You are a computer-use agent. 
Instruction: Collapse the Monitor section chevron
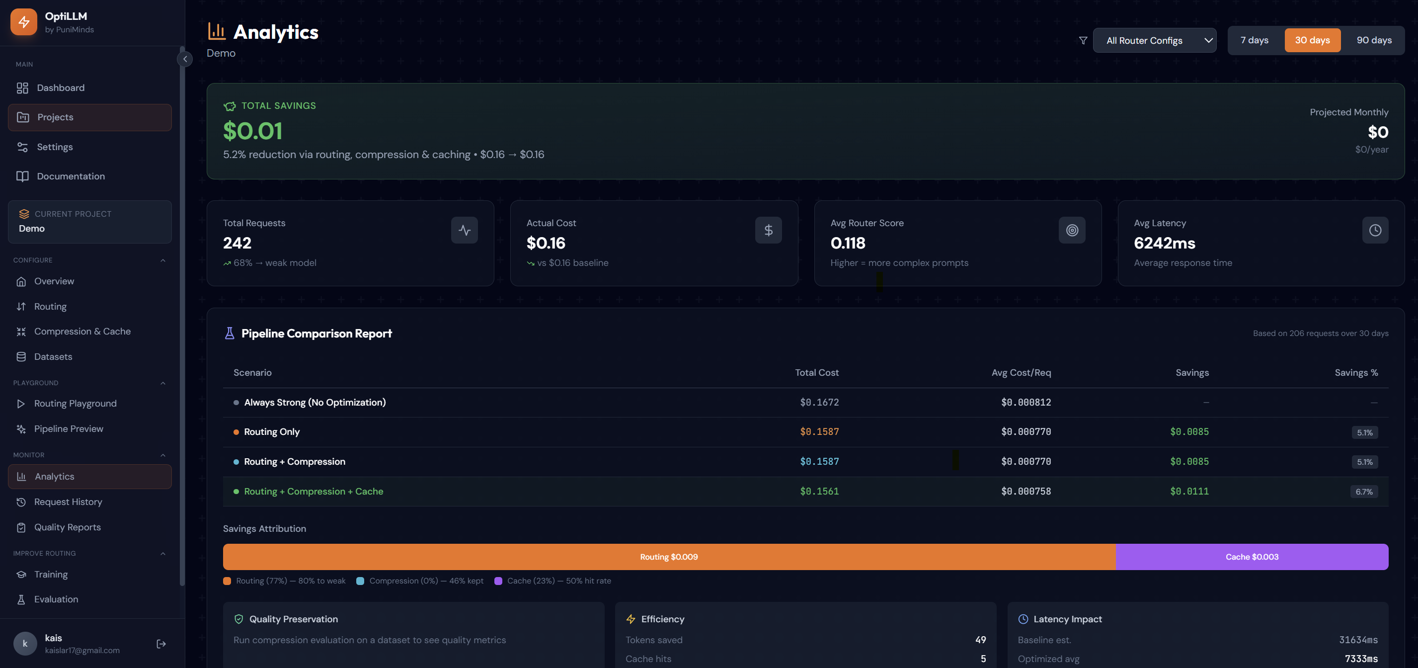click(163, 455)
